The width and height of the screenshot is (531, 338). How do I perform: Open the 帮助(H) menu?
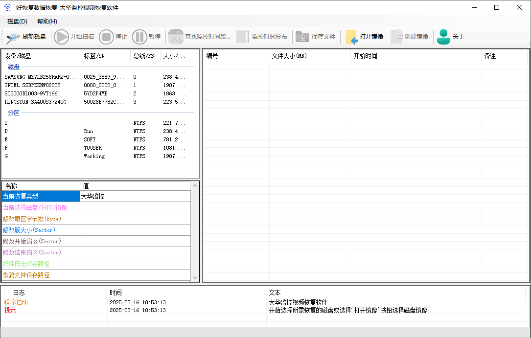pyautogui.click(x=47, y=22)
